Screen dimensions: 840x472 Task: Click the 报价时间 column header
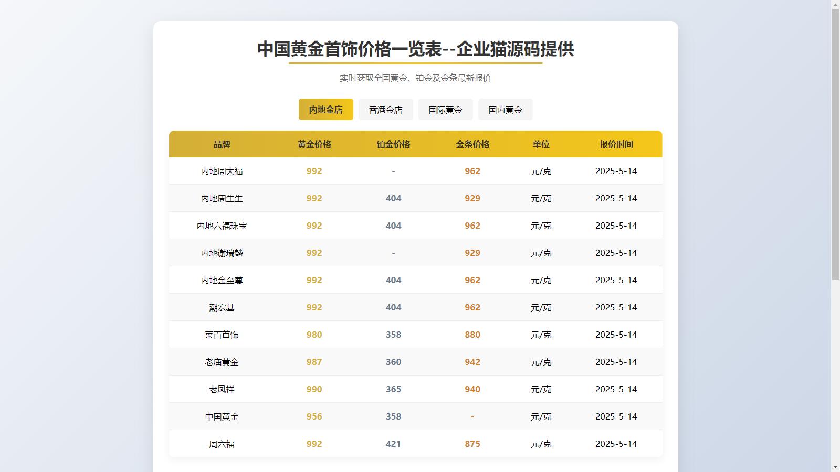[x=616, y=144]
